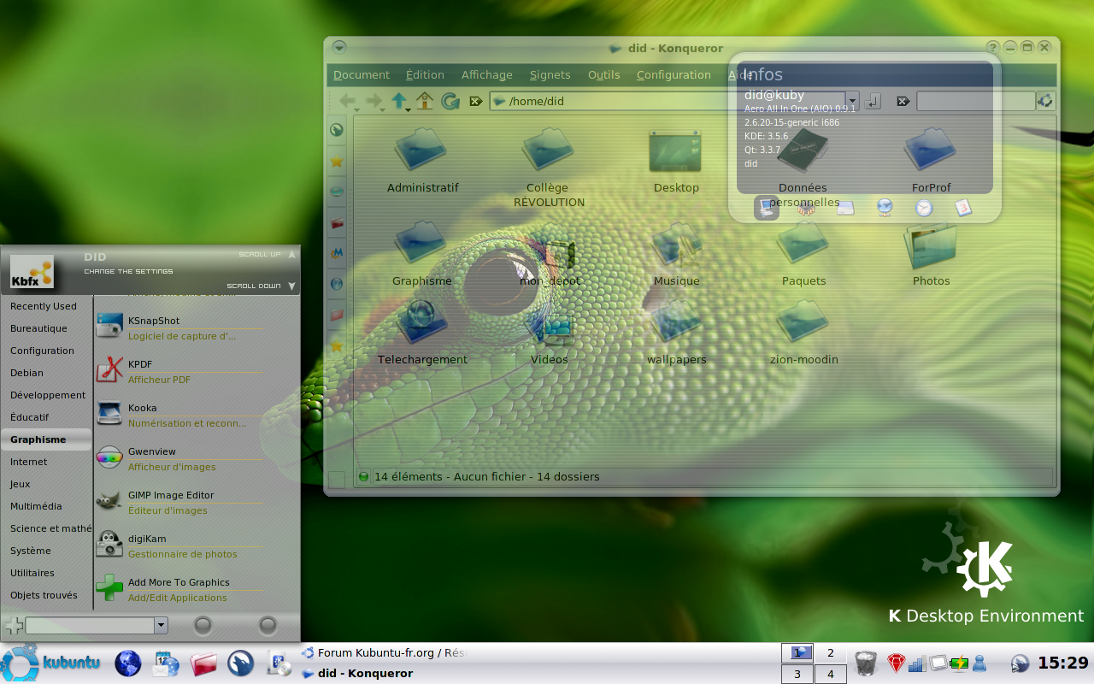Click red ruby tray icon
This screenshot has height=684, width=1094.
click(x=896, y=663)
